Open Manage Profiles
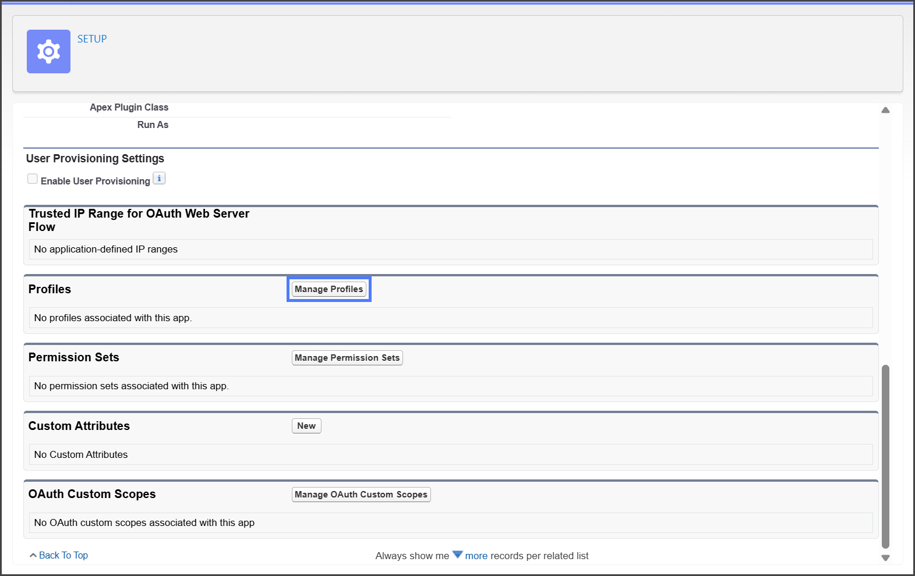The image size is (915, 576). coord(328,289)
